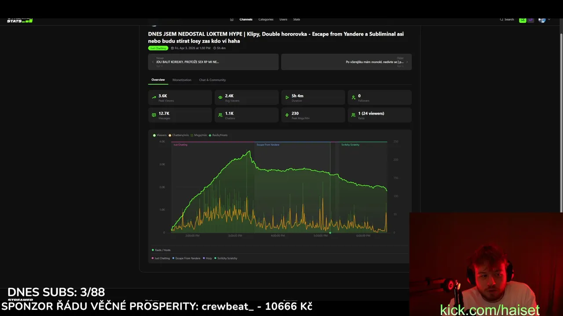Switch to the Chat & Community tab
The image size is (563, 316).
[x=212, y=80]
